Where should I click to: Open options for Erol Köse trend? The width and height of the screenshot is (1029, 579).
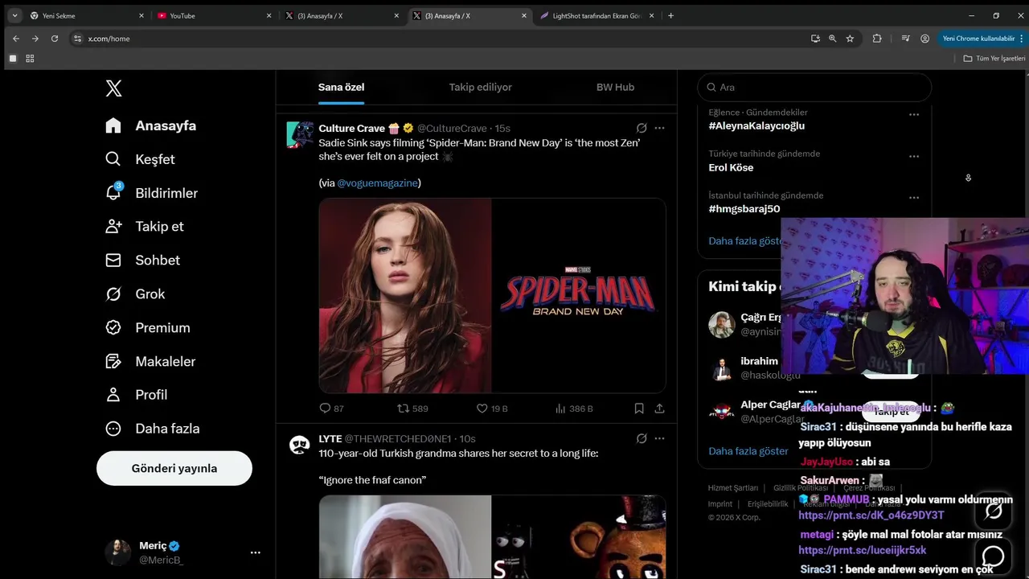point(913,156)
